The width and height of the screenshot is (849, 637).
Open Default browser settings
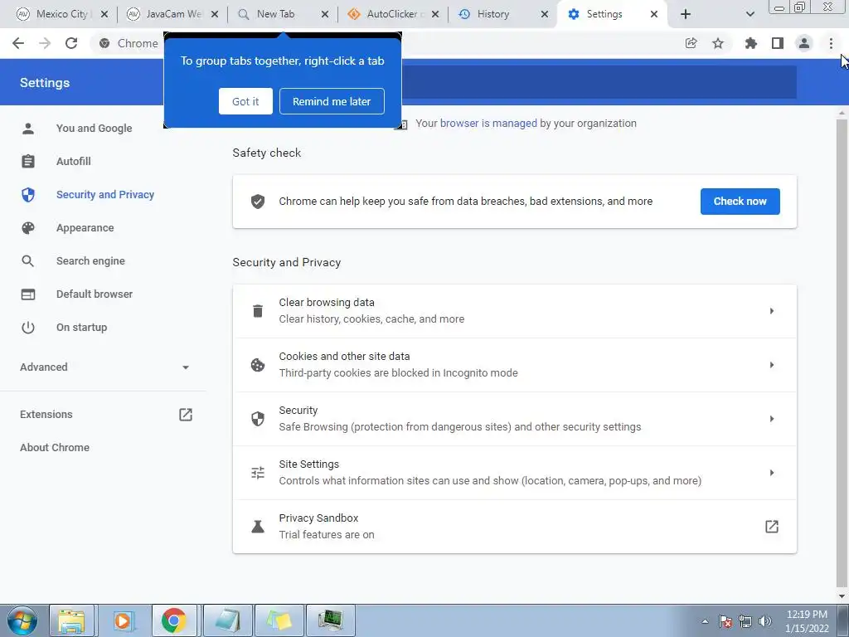coord(95,294)
